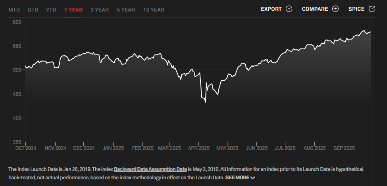387x186 pixels.
Task: Click the external link icon beside SPICE
Action: tap(372, 9)
